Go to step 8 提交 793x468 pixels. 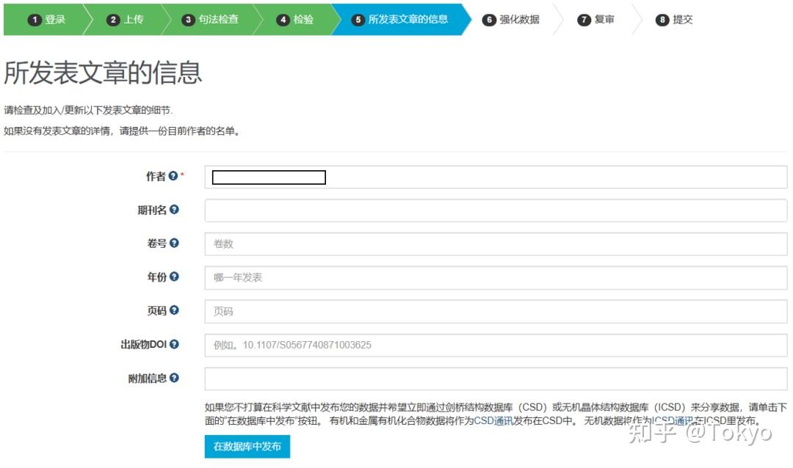point(674,20)
